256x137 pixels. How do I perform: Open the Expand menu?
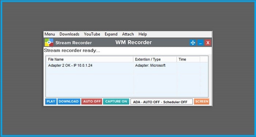[x=111, y=34]
